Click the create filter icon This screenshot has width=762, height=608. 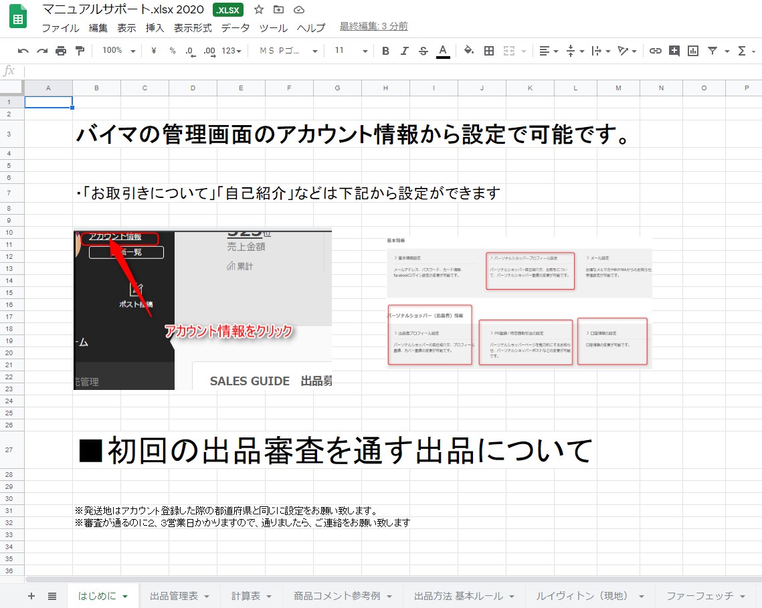pos(712,51)
